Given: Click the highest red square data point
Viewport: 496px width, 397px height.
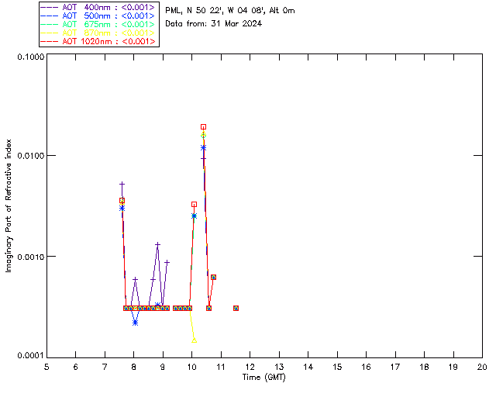Looking at the screenshot, I should pos(203,127).
